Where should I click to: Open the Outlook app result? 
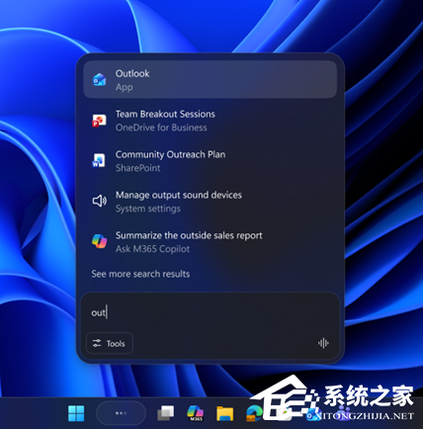[211, 79]
